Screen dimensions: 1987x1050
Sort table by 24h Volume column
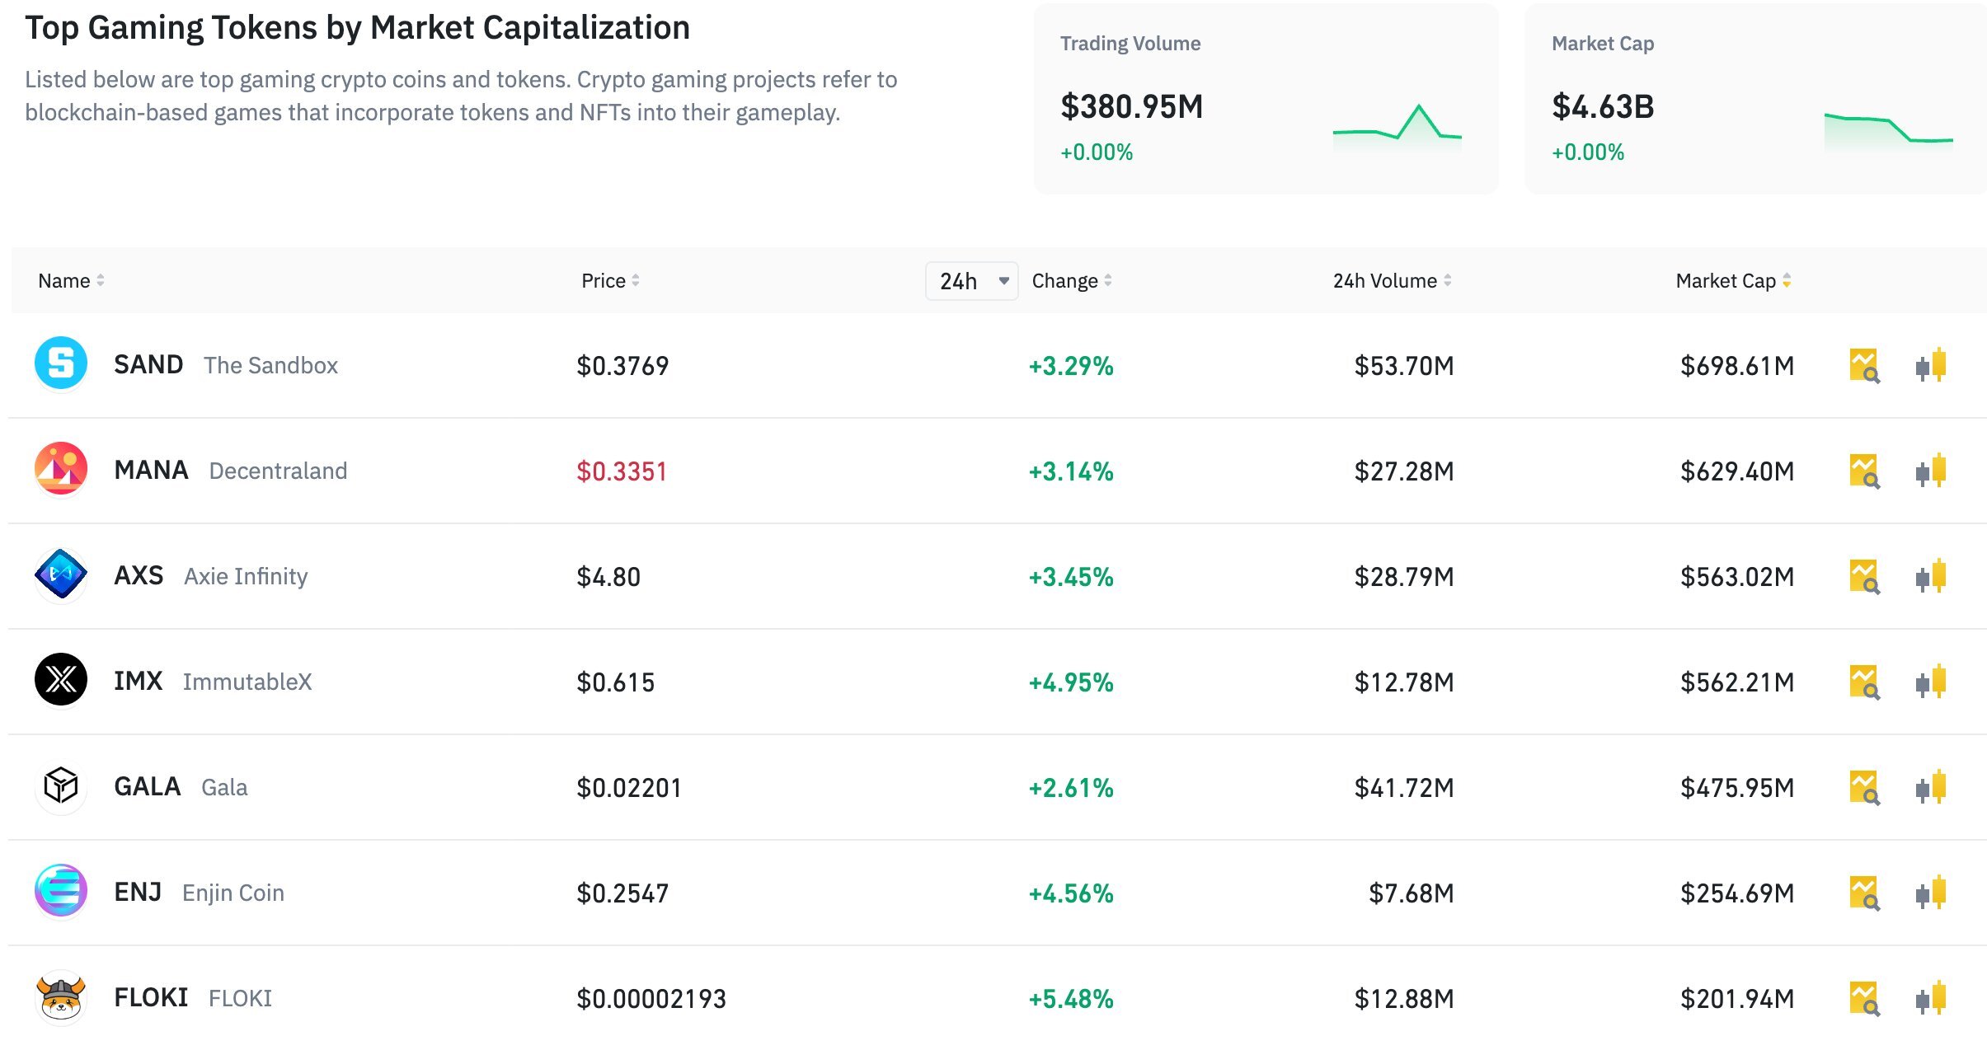pyautogui.click(x=1393, y=281)
